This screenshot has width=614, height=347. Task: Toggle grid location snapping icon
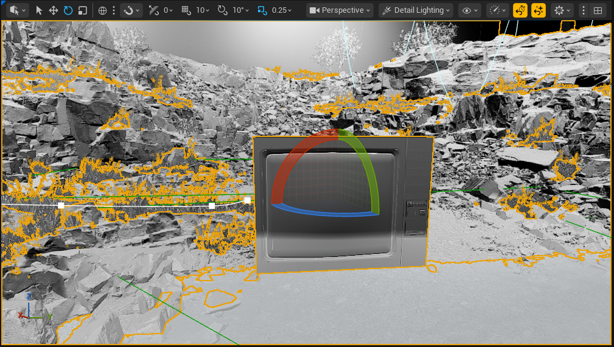point(186,10)
